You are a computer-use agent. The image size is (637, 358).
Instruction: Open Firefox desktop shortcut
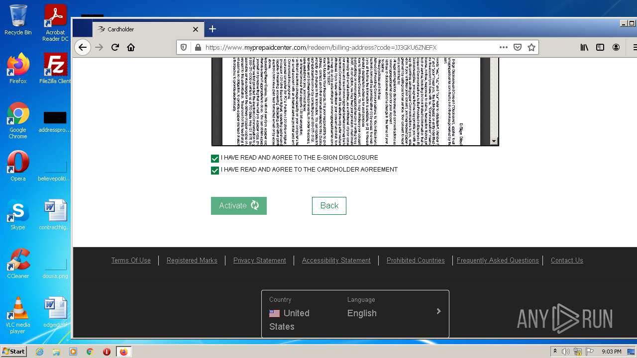click(x=18, y=69)
